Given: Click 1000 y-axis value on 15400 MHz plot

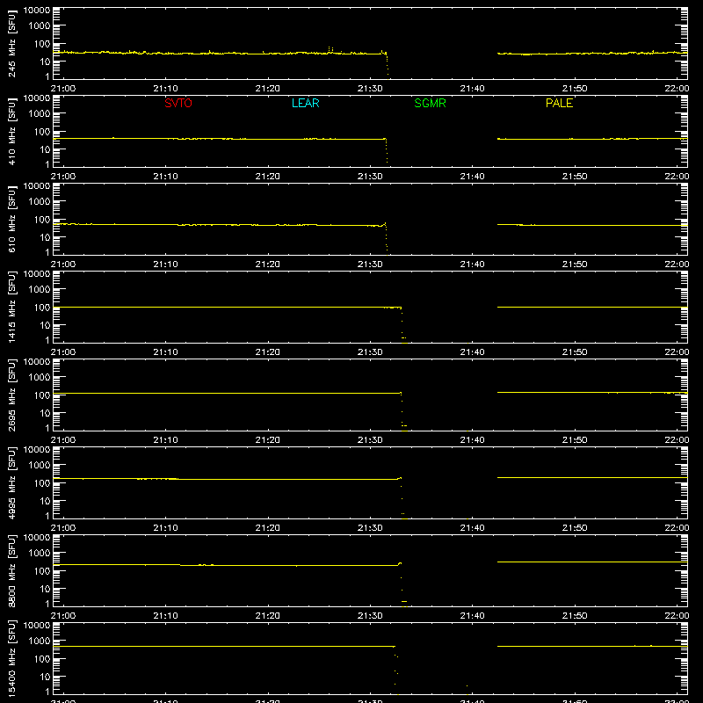Looking at the screenshot, I should click(40, 641).
